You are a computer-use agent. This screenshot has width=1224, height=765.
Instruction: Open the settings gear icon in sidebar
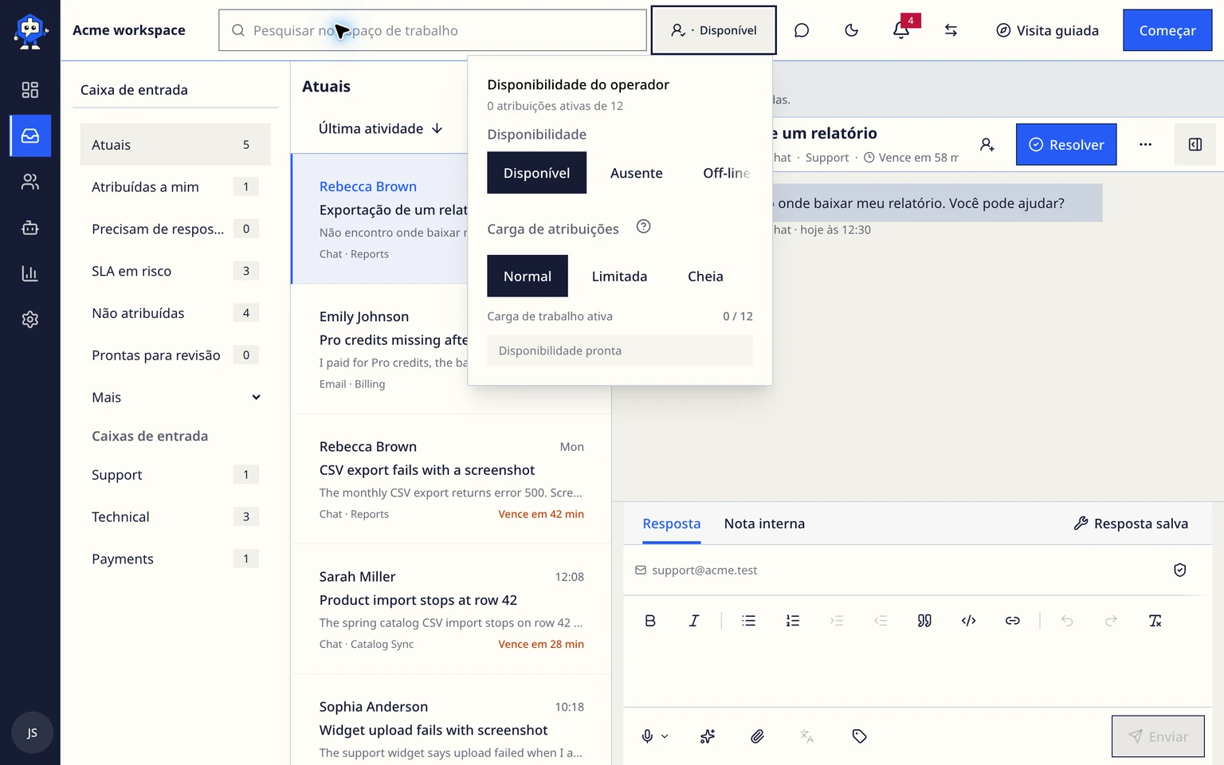pyautogui.click(x=30, y=320)
